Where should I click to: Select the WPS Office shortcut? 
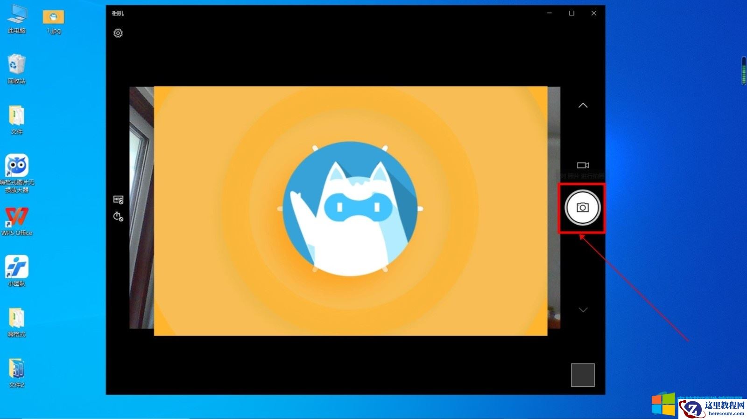[17, 221]
